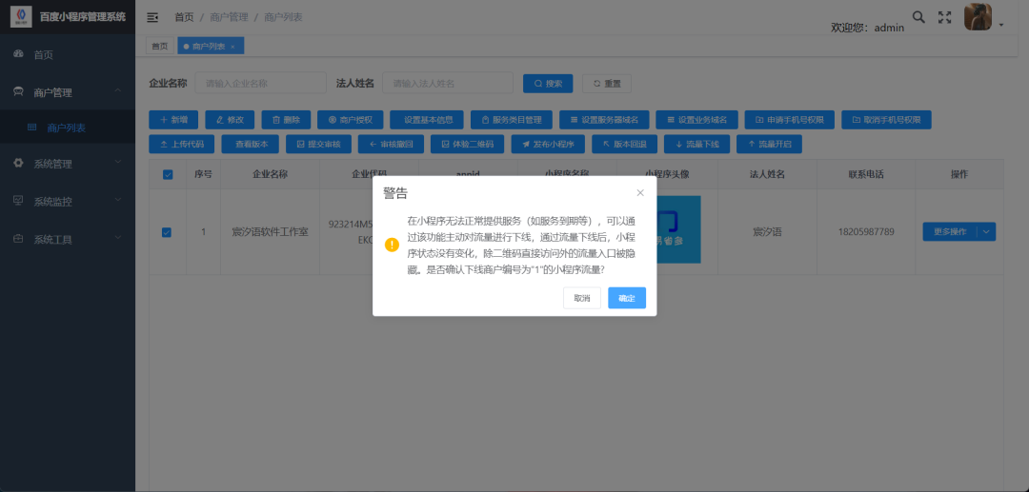Click the 体验二维码 toolbar button
Screen dimensions: 1029x492
467,144
